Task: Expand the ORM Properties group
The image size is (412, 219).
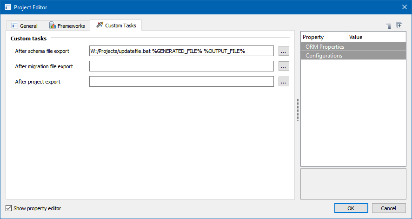Action: point(353,47)
